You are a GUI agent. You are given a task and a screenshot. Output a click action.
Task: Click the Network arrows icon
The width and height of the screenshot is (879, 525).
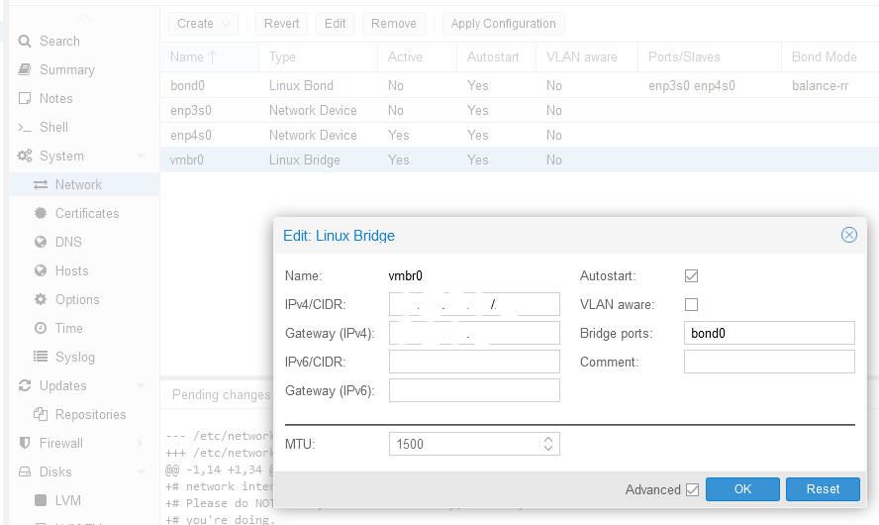(x=41, y=184)
